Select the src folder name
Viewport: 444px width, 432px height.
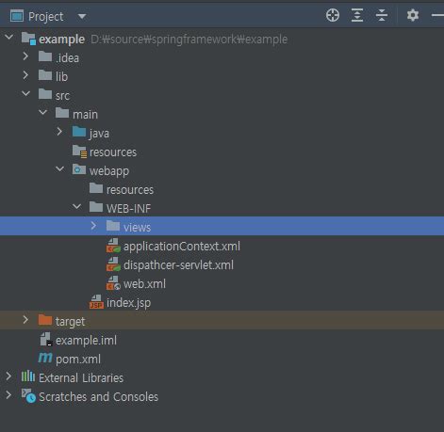[62, 96]
